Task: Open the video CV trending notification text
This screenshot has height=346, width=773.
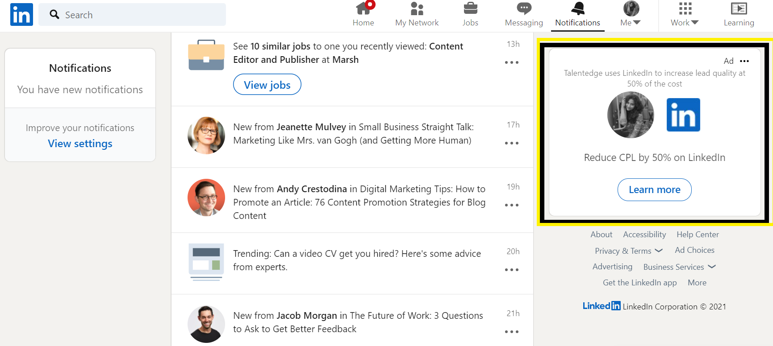Action: click(x=357, y=260)
